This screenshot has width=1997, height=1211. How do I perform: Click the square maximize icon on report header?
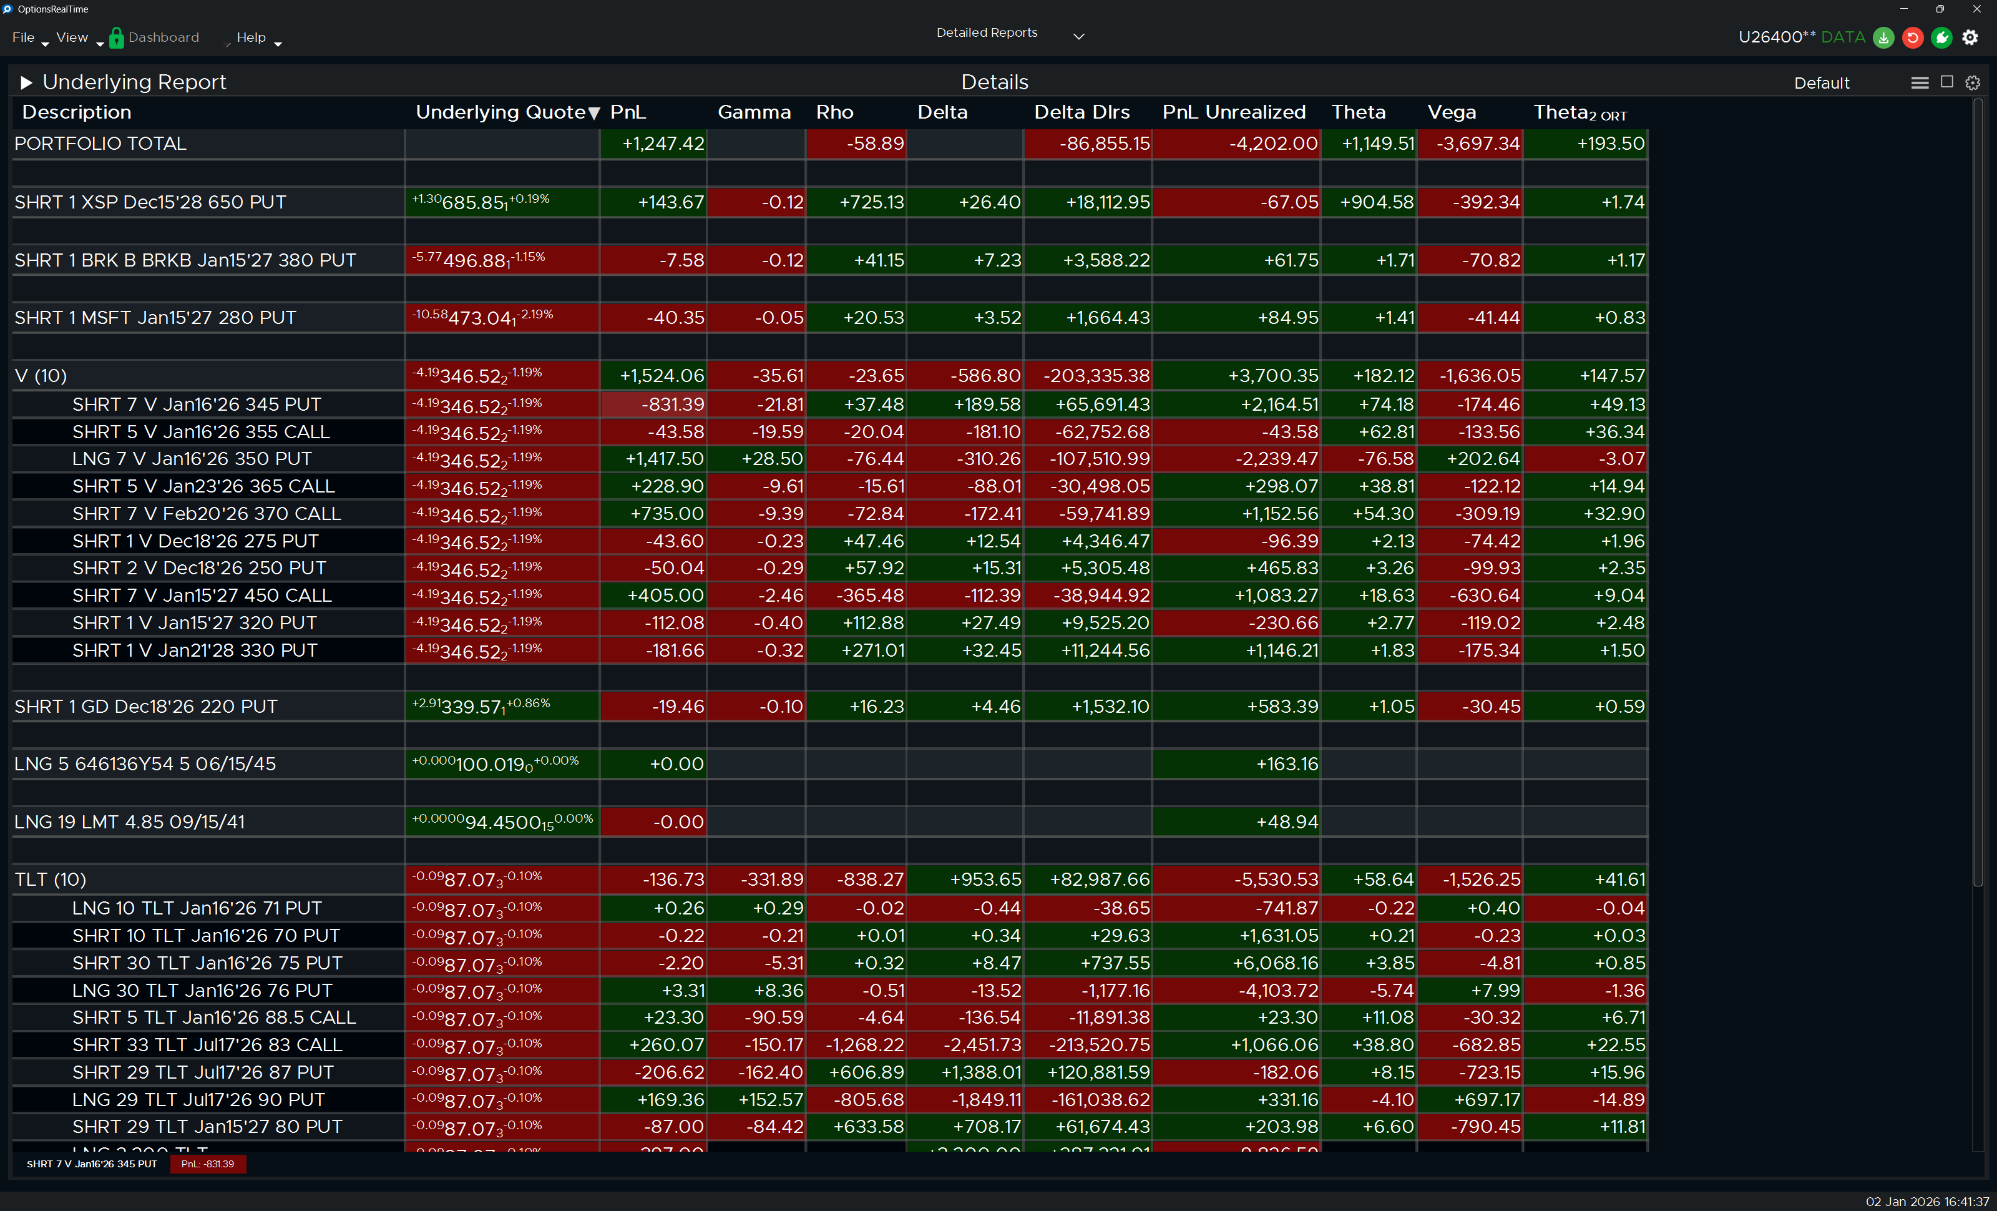click(x=1946, y=82)
